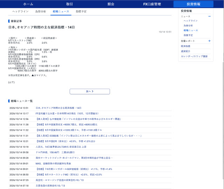Open 指標予定 in the sidebar menu
224x189 pixels.
[188, 35]
